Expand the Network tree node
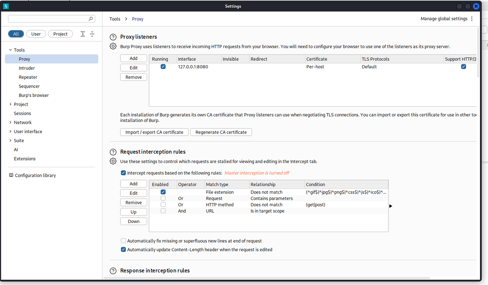This screenshot has width=488, height=285. click(x=10, y=122)
